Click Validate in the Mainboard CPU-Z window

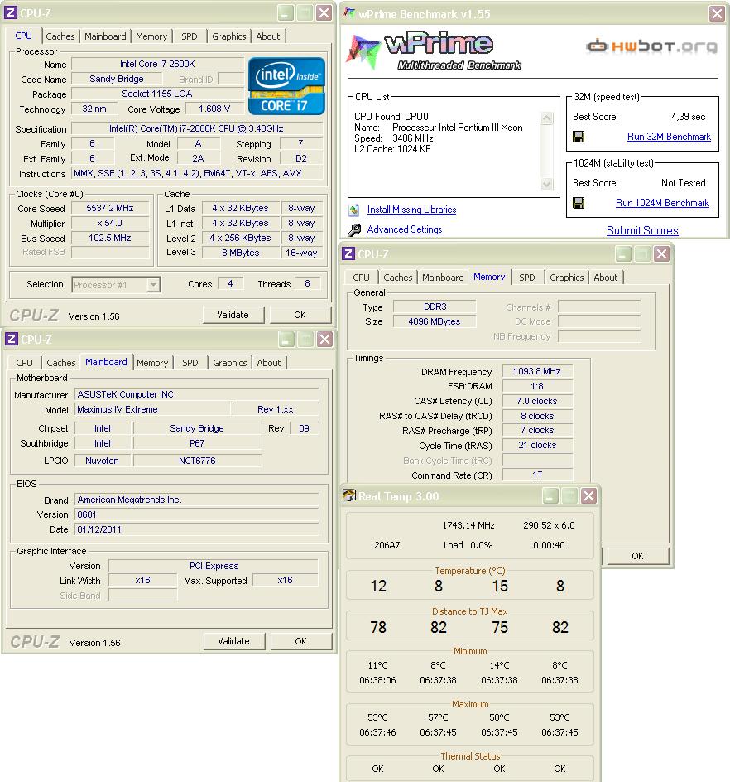(x=233, y=641)
